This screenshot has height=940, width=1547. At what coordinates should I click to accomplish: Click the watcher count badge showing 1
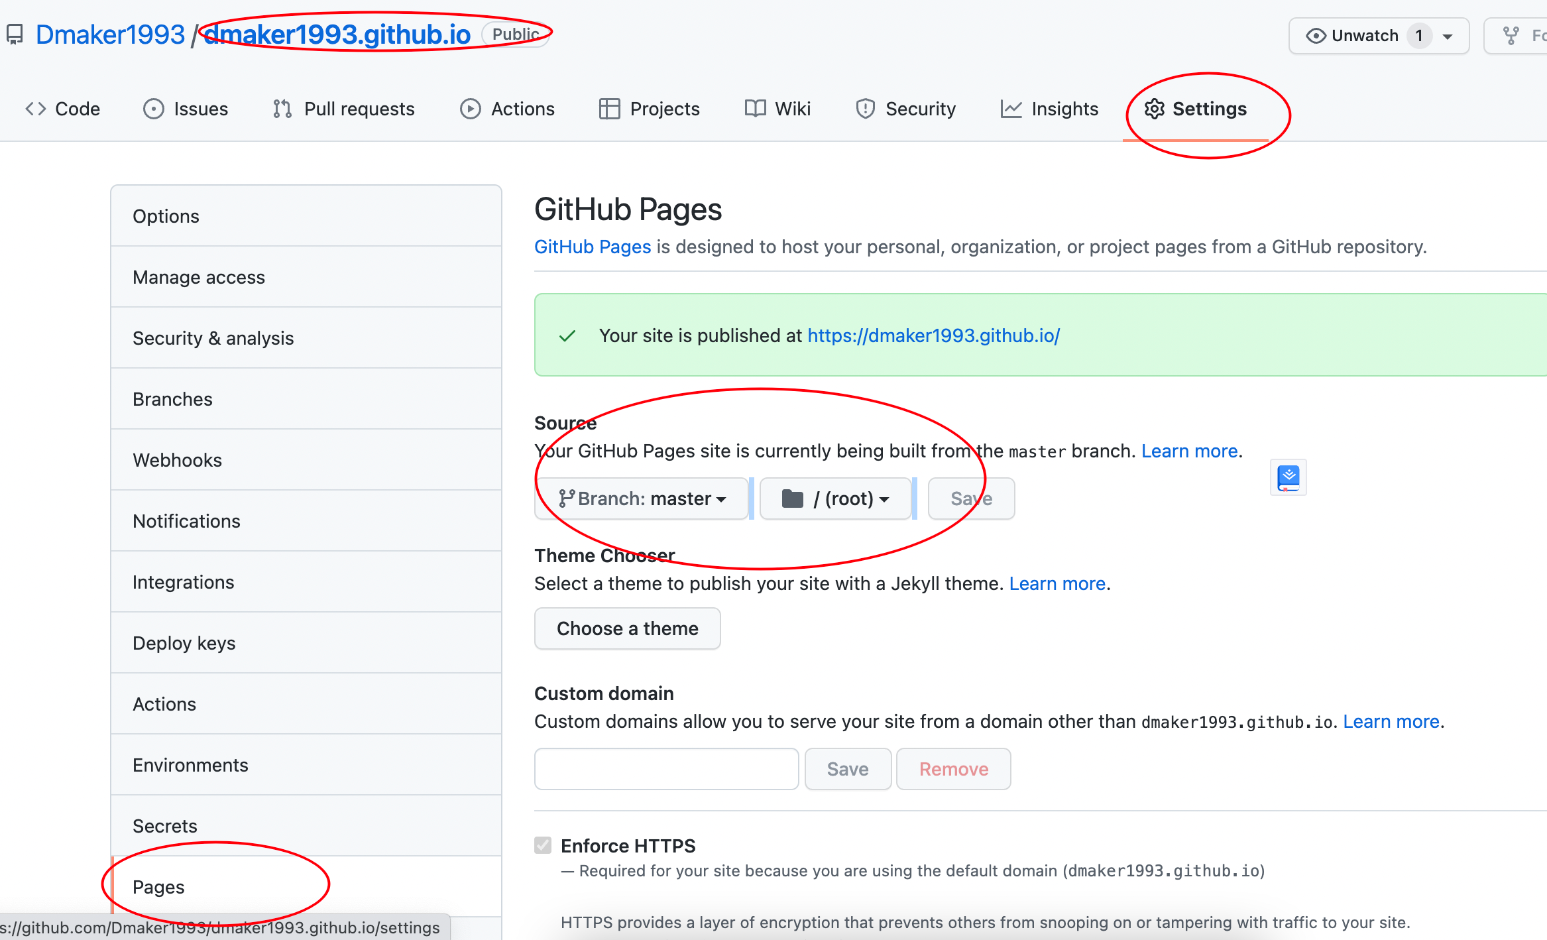1419,36
